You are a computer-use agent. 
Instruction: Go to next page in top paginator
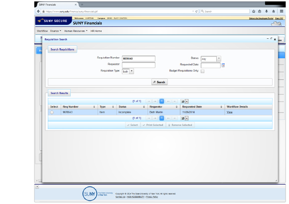coord(168,102)
